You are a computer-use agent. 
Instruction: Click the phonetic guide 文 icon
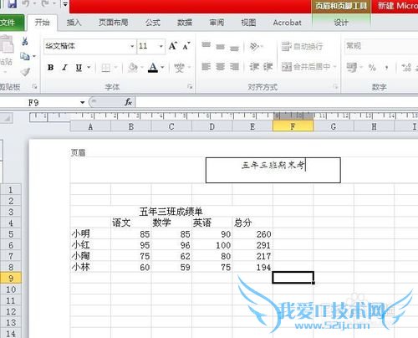[179, 68]
